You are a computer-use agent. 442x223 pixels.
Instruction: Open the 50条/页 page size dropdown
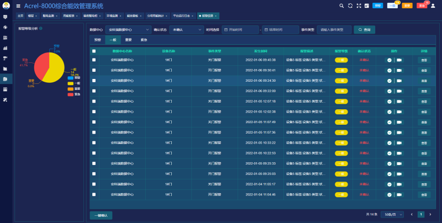pos(392,215)
